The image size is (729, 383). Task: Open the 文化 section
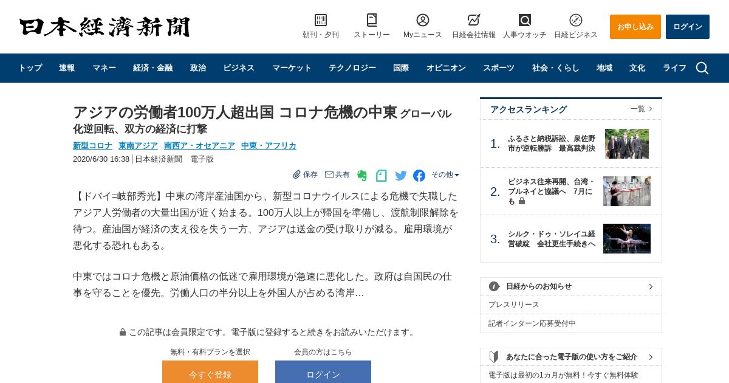pos(637,68)
